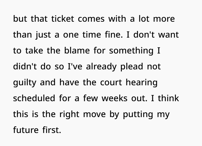Image resolution: width=202 pixels, height=146 pixels.
Task: Click the word "move"
Action: (94, 114)
